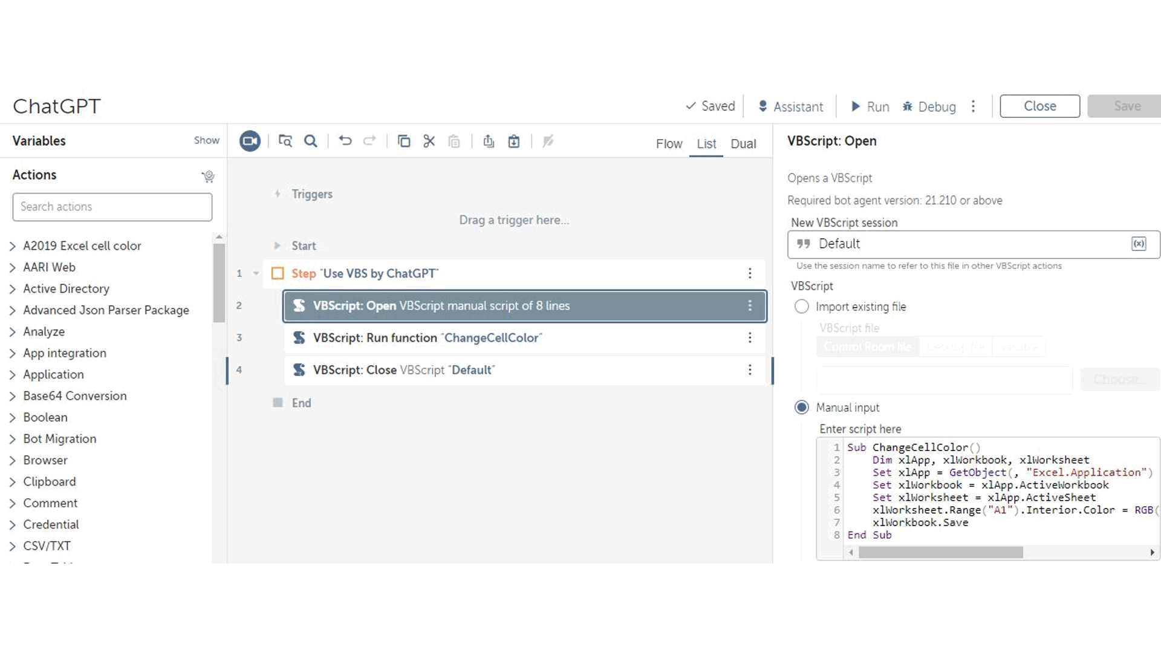Expand the Boolean package

tap(12, 418)
